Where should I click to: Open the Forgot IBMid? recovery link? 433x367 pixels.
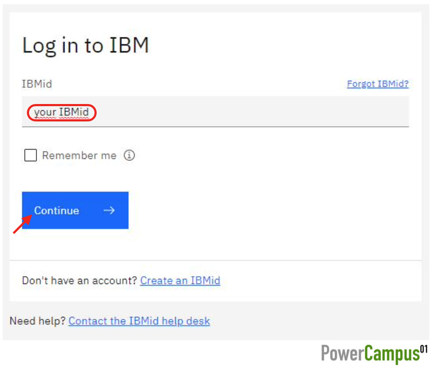[378, 83]
